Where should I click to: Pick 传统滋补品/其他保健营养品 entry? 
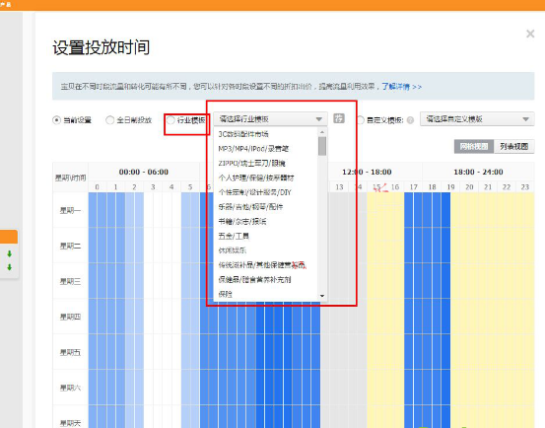point(262,265)
